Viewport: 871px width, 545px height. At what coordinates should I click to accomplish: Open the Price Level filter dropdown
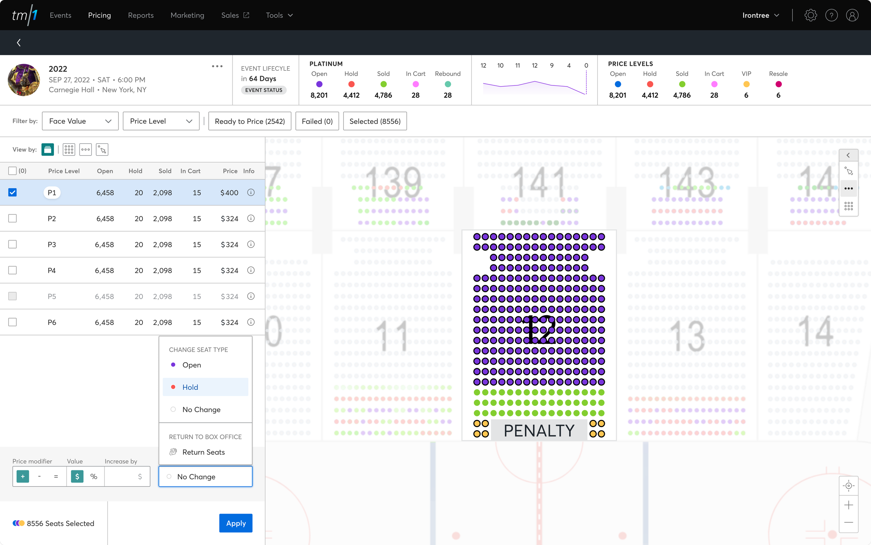pos(161,121)
